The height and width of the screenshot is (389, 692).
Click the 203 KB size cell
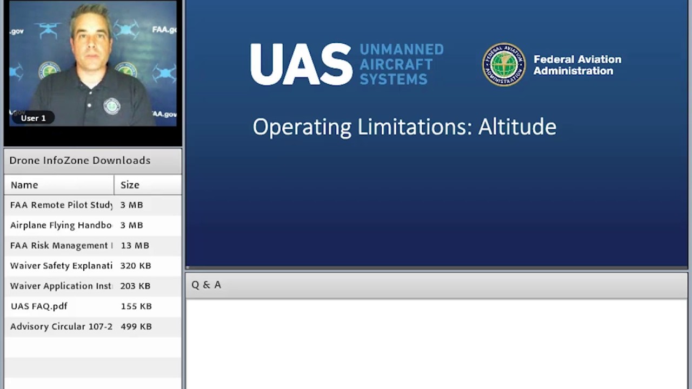pyautogui.click(x=135, y=286)
